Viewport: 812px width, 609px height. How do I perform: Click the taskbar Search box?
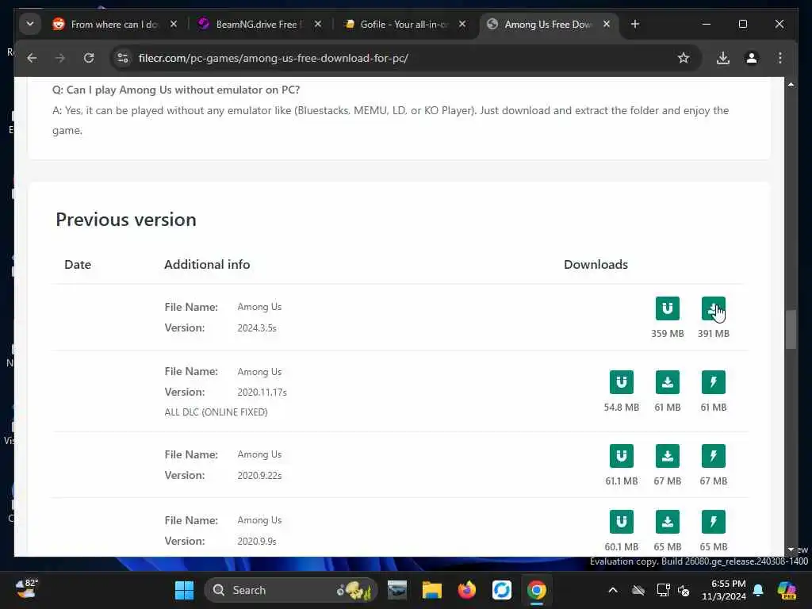(x=290, y=590)
